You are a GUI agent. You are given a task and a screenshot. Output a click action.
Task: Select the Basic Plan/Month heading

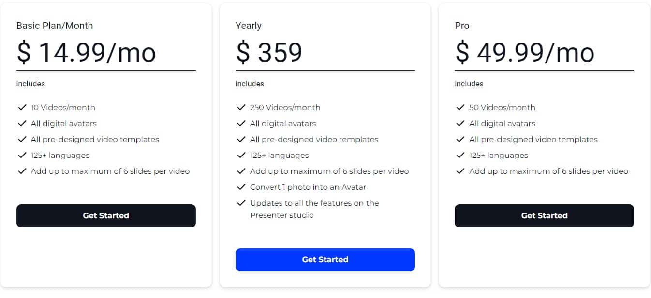tap(54, 26)
